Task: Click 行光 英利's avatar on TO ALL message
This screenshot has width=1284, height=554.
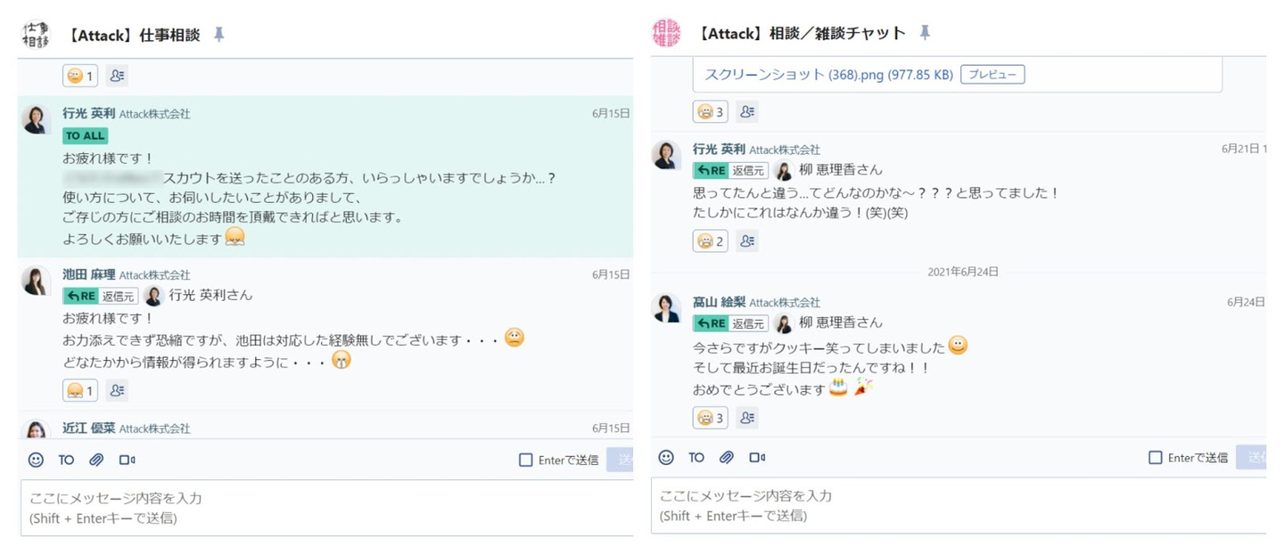Action: [36, 119]
